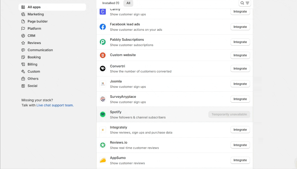Click the Reviews star icon
The image size is (297, 169).
point(23,43)
